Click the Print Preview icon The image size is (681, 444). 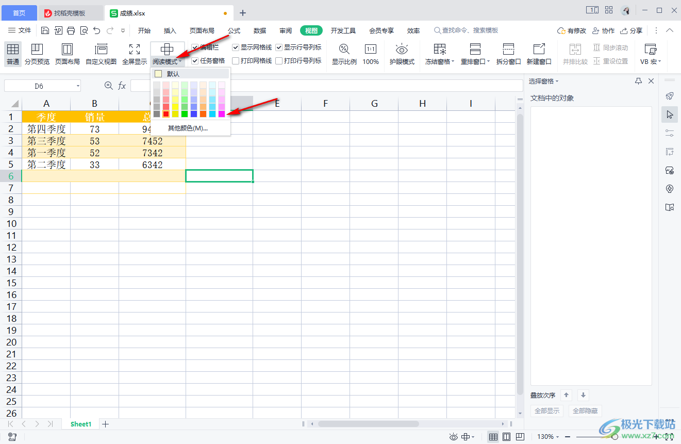point(84,30)
